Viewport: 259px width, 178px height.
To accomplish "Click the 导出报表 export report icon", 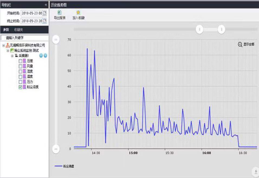I will point(59,13).
